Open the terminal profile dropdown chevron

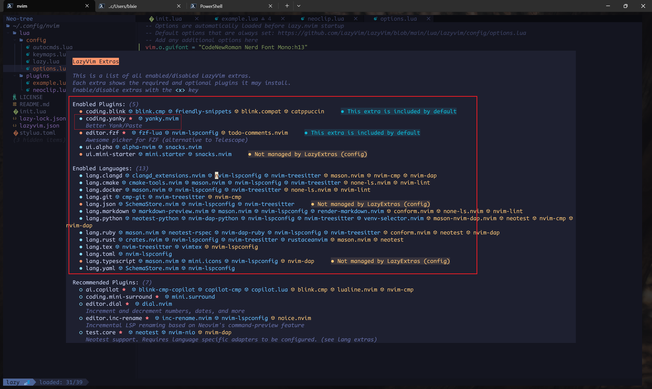[x=298, y=6]
